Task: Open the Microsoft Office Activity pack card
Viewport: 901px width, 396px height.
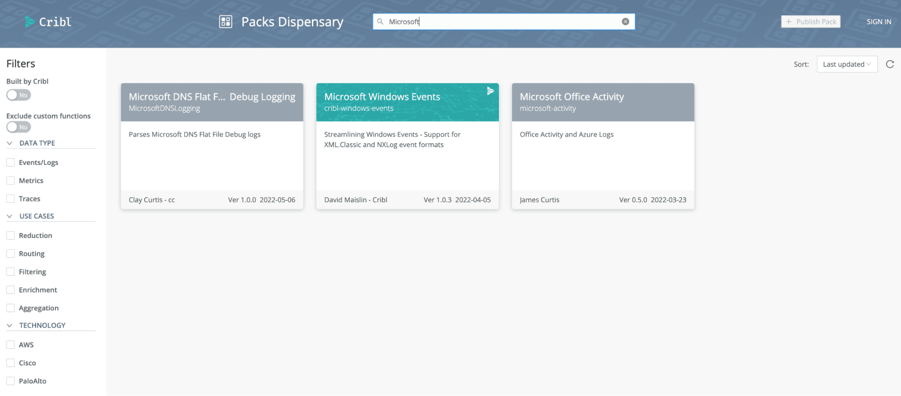Action: click(x=603, y=146)
